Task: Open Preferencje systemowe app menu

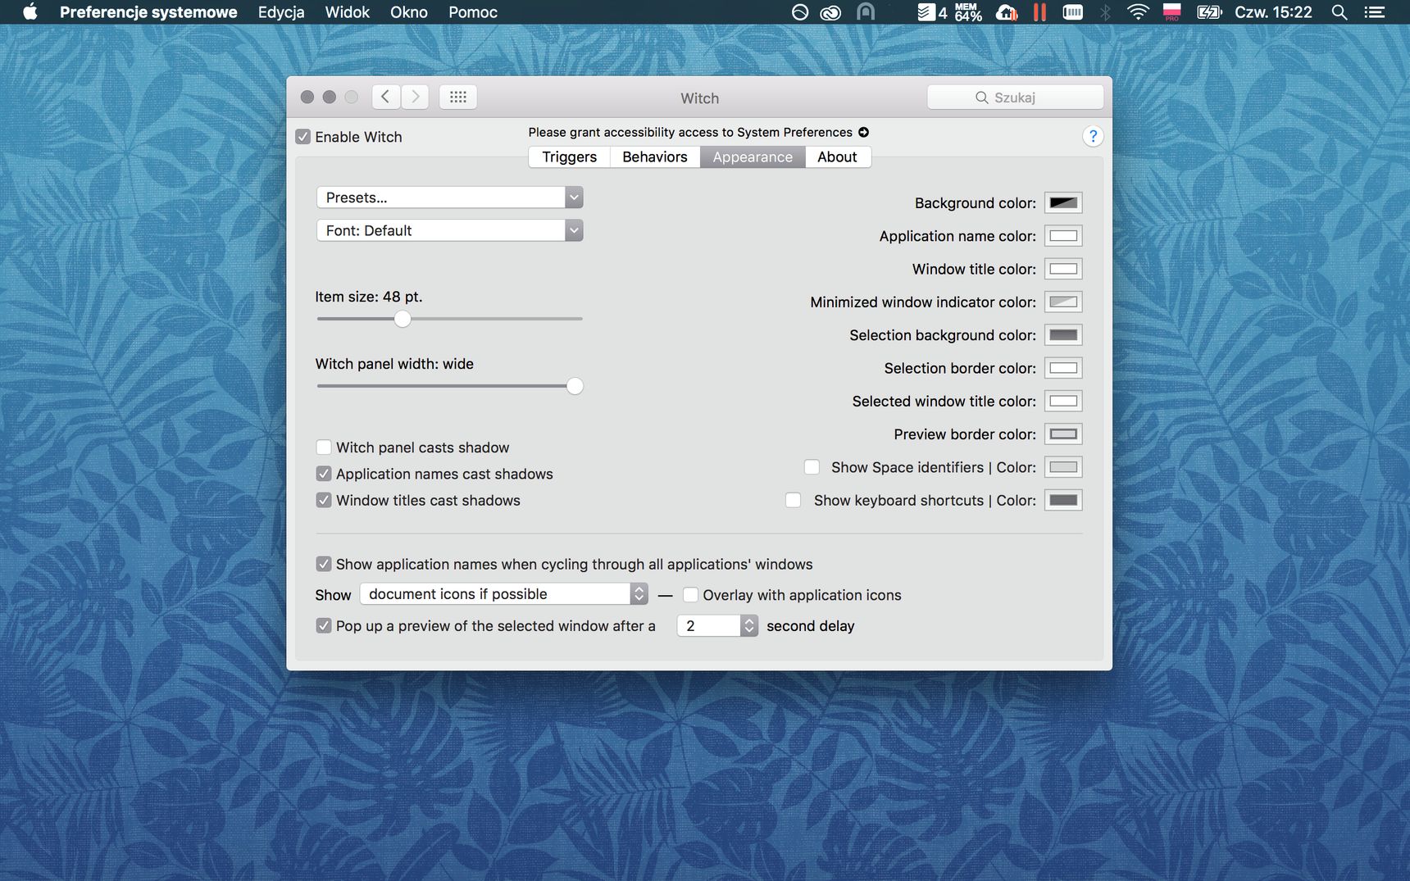Action: click(148, 12)
